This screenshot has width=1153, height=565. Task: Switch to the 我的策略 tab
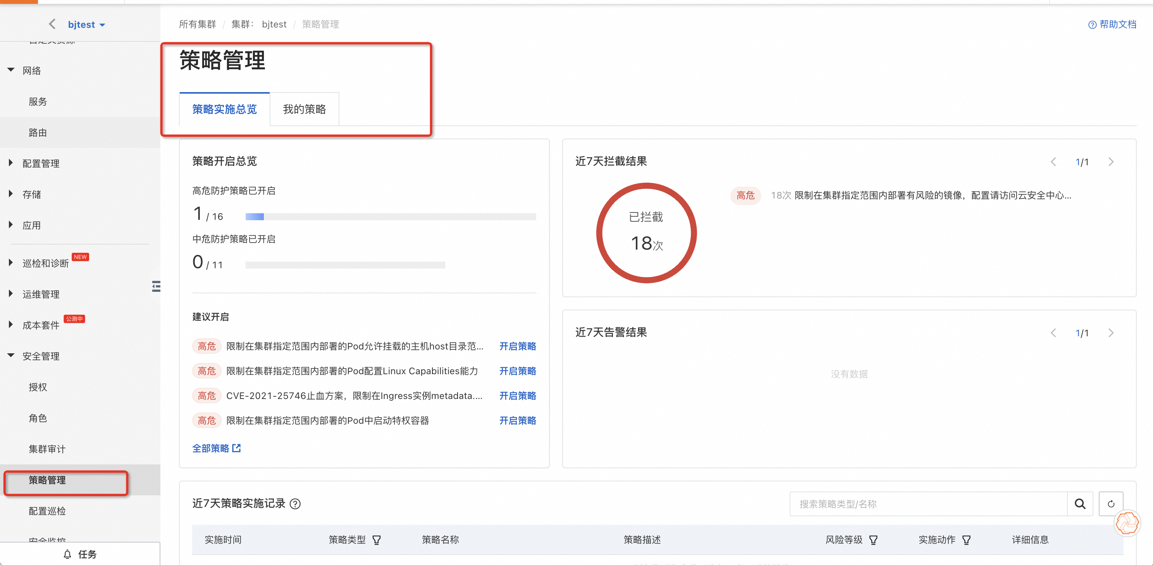[x=304, y=109]
